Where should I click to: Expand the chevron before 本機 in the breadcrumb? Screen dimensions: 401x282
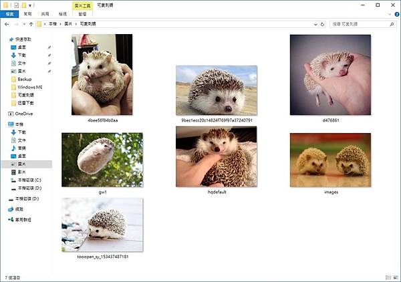click(45, 24)
